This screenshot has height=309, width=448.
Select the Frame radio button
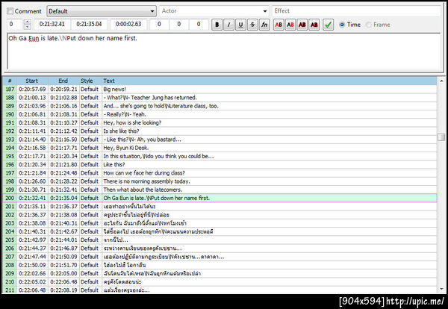(369, 25)
